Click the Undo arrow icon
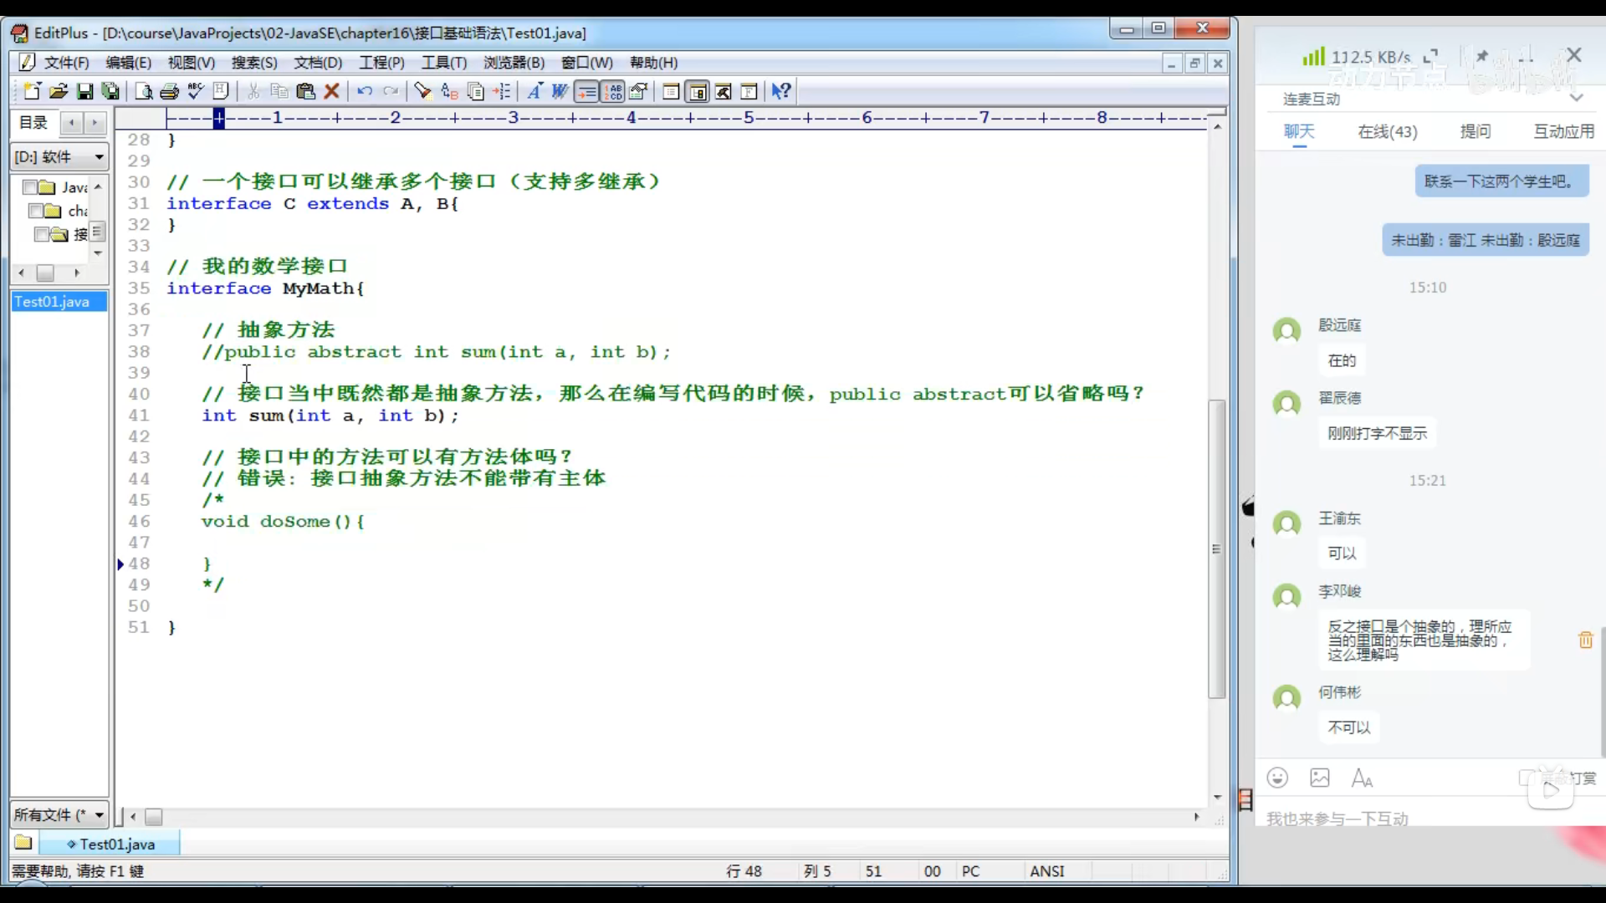This screenshot has height=903, width=1606. [x=365, y=91]
